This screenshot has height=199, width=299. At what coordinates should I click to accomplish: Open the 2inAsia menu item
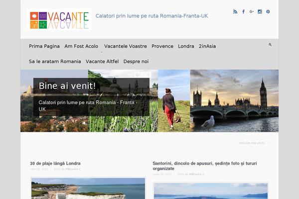tap(207, 46)
